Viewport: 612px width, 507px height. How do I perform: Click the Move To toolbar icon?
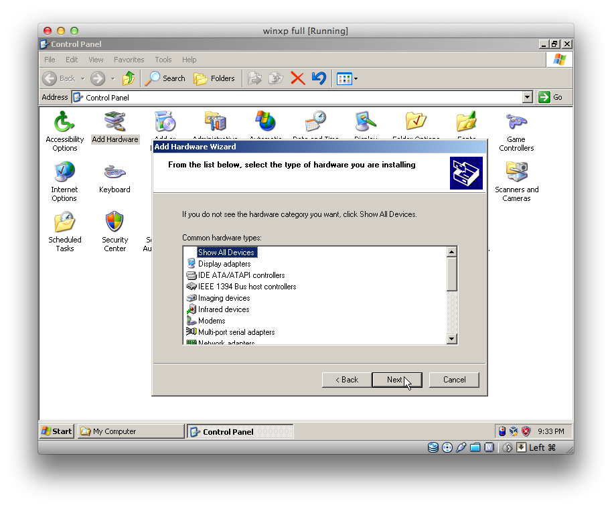(255, 78)
